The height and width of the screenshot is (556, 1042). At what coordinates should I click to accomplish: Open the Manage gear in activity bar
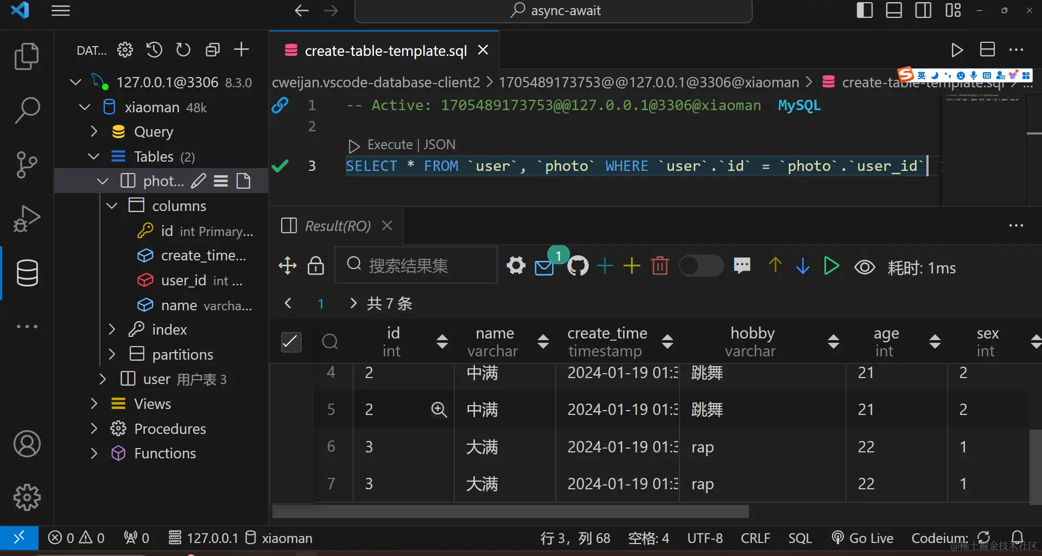point(27,497)
